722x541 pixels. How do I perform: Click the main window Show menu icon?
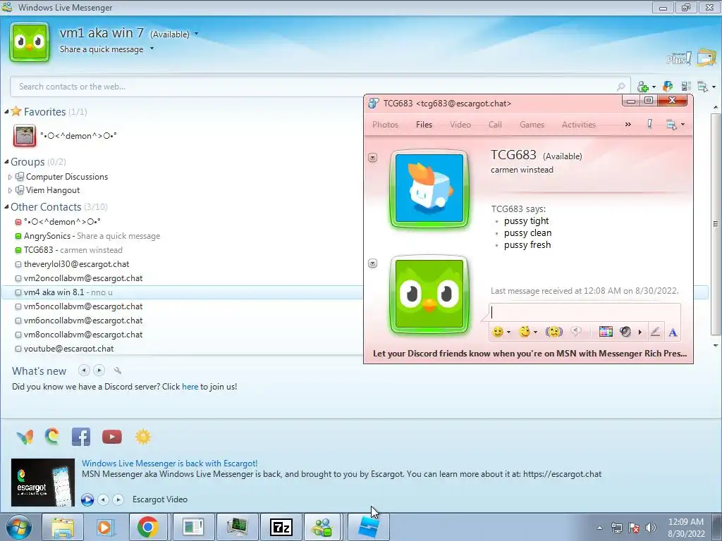click(x=703, y=86)
